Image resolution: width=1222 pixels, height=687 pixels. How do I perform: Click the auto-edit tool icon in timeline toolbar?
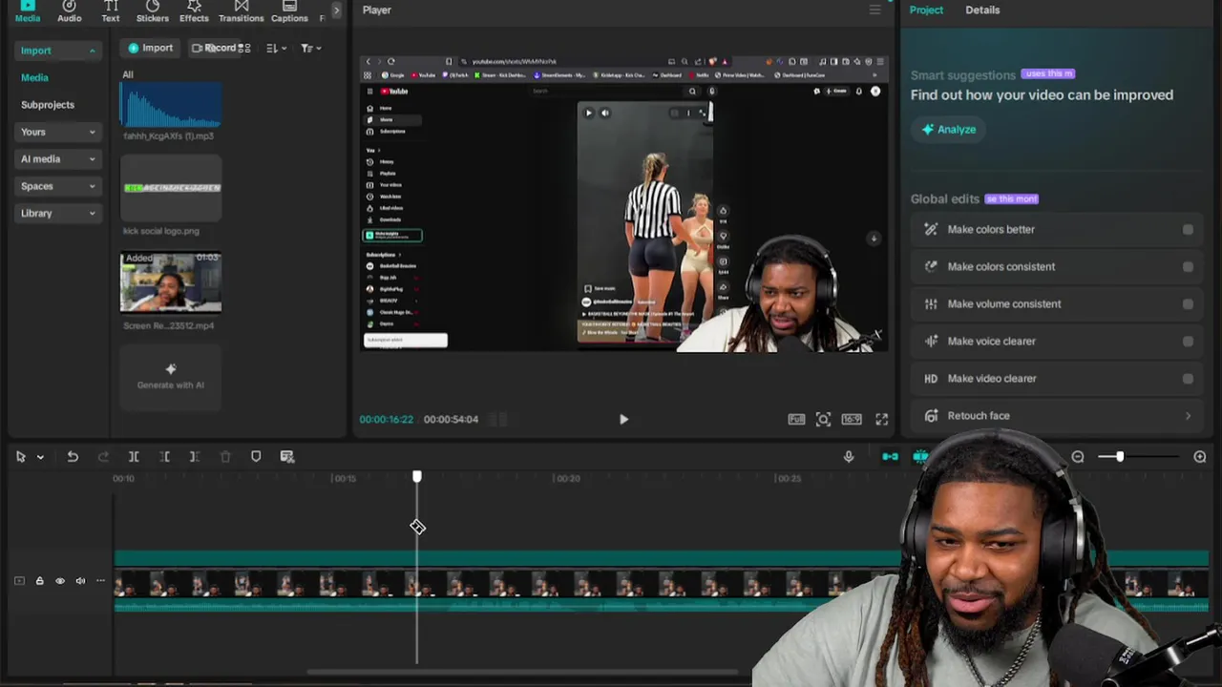[x=286, y=457]
